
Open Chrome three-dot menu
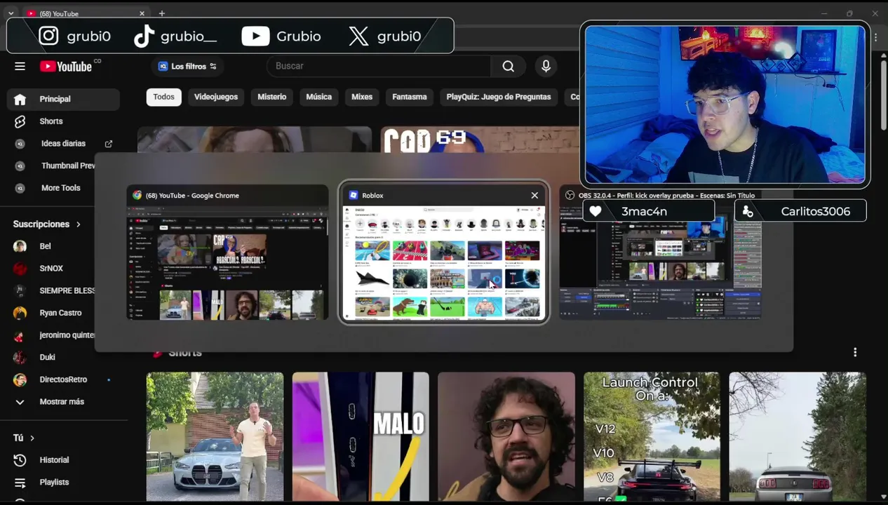[x=875, y=37]
